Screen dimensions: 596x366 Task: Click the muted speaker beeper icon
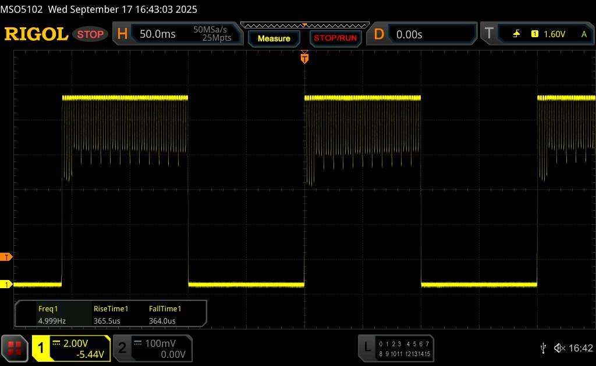pos(559,347)
